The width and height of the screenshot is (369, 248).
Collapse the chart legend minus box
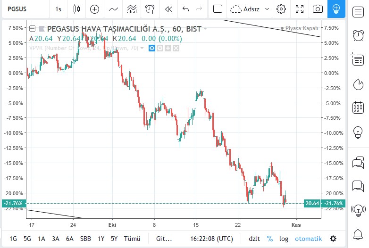(32, 29)
